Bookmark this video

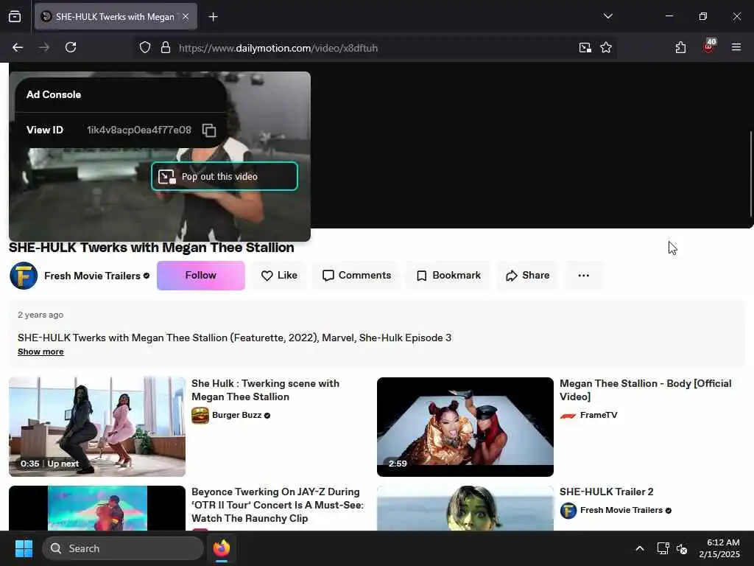coord(448,276)
